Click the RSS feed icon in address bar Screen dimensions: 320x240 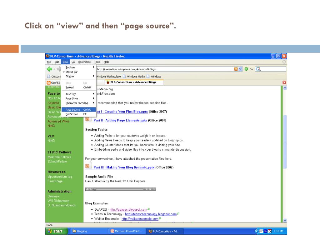pos(236,69)
